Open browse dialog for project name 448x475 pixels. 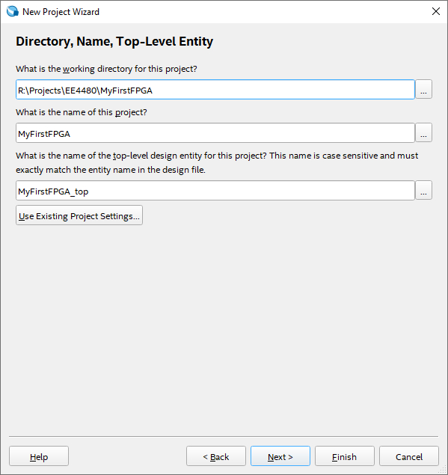pyautogui.click(x=423, y=132)
